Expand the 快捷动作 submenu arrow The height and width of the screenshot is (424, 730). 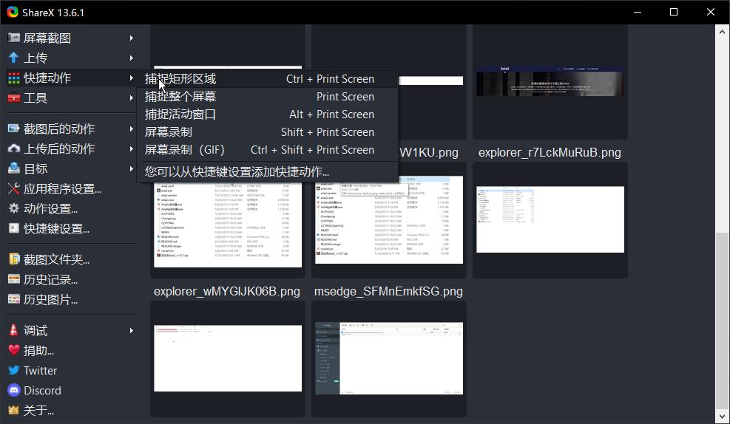(132, 78)
